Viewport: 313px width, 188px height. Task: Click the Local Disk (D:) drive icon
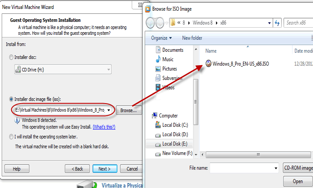(x=158, y=135)
